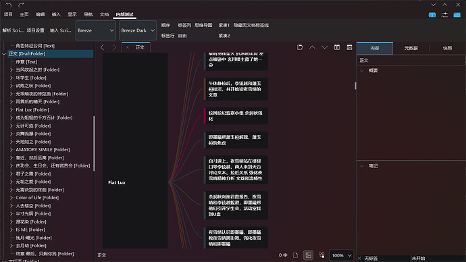Expand the AMATORY SIMILE folder

[11, 150]
